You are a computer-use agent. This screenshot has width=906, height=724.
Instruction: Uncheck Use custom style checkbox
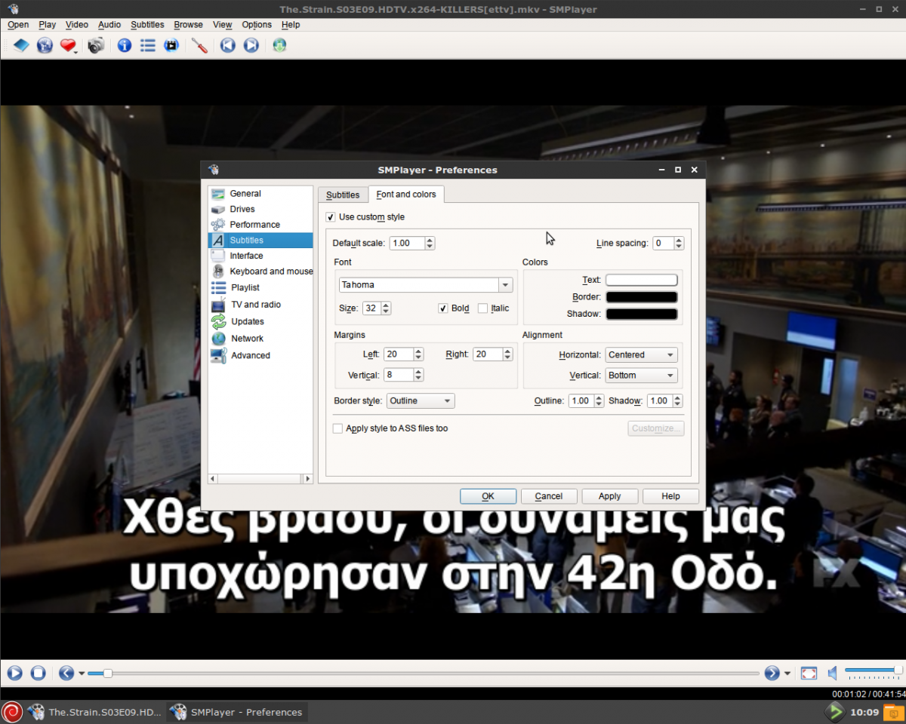[x=330, y=217]
